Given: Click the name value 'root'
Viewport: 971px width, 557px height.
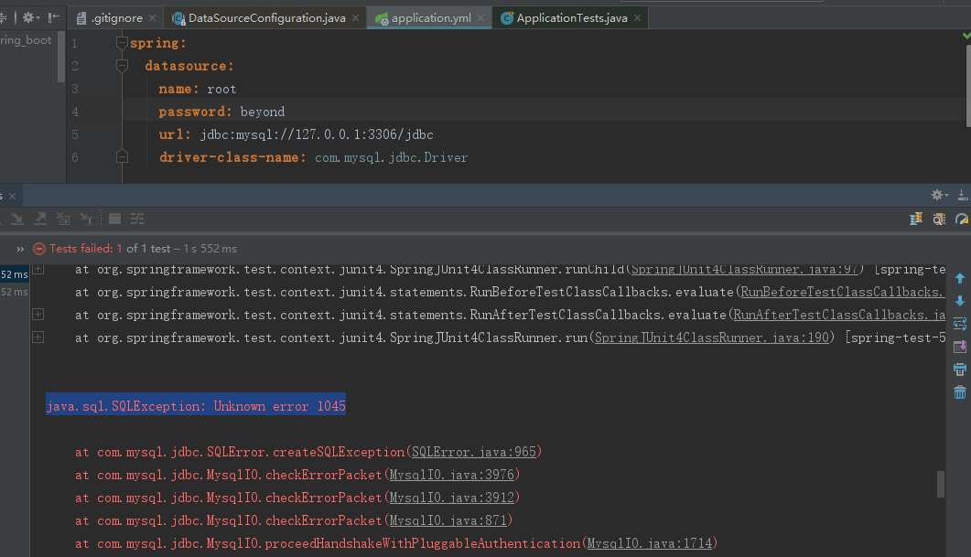Looking at the screenshot, I should (x=221, y=89).
